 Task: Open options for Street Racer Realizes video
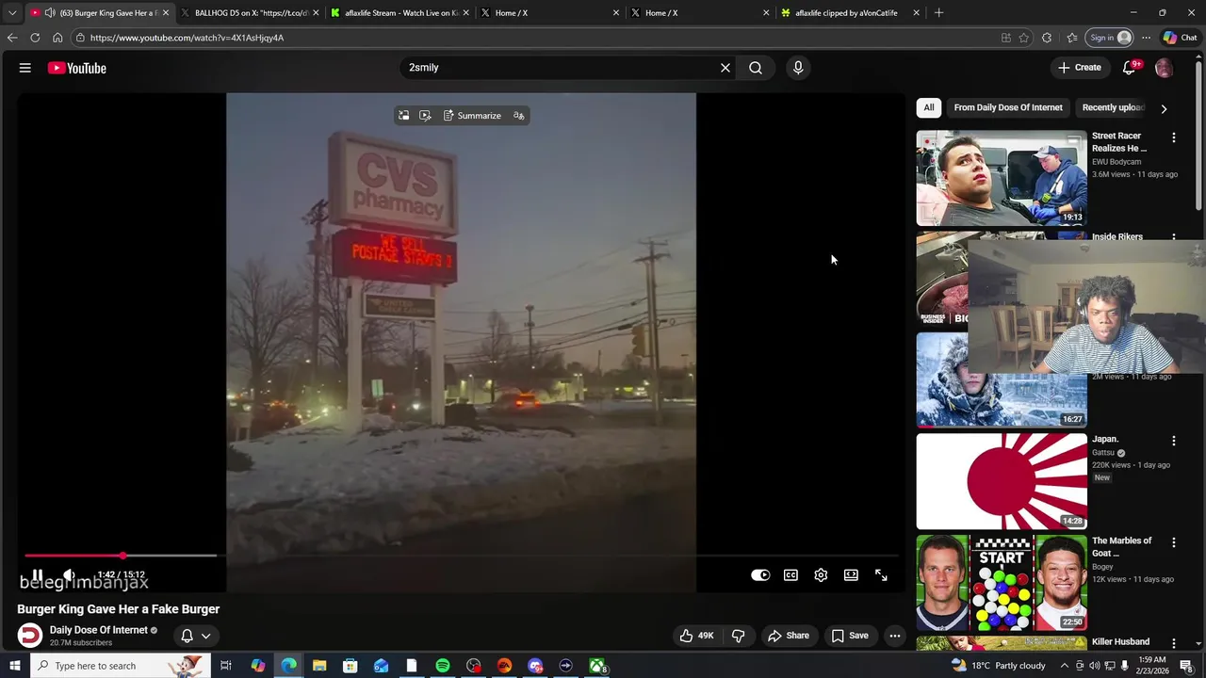coord(1174,137)
